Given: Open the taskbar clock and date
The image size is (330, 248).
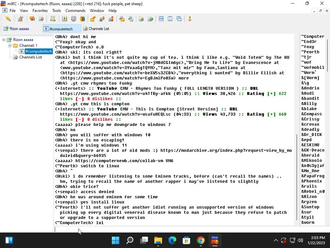Looking at the screenshot, I should [x=316, y=240].
